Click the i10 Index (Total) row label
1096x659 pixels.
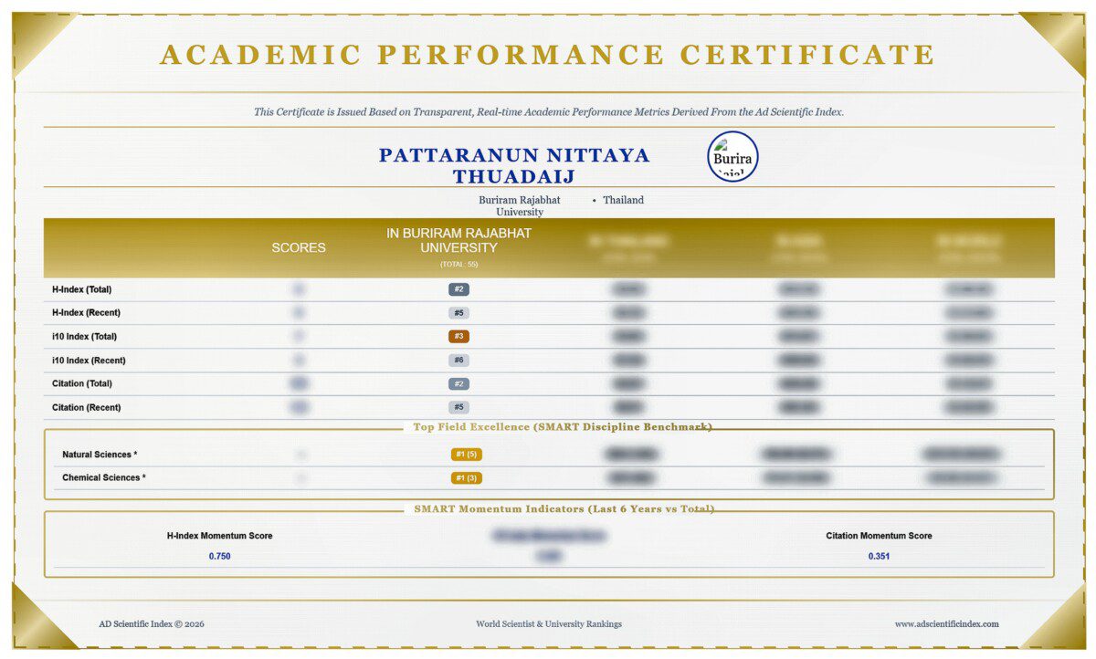coord(85,337)
